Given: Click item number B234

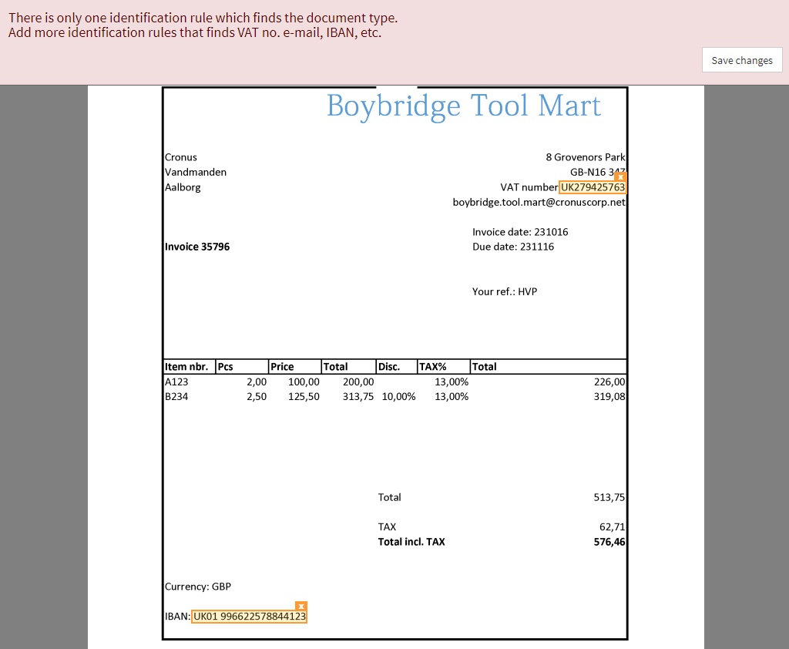Looking at the screenshot, I should pos(176,397).
